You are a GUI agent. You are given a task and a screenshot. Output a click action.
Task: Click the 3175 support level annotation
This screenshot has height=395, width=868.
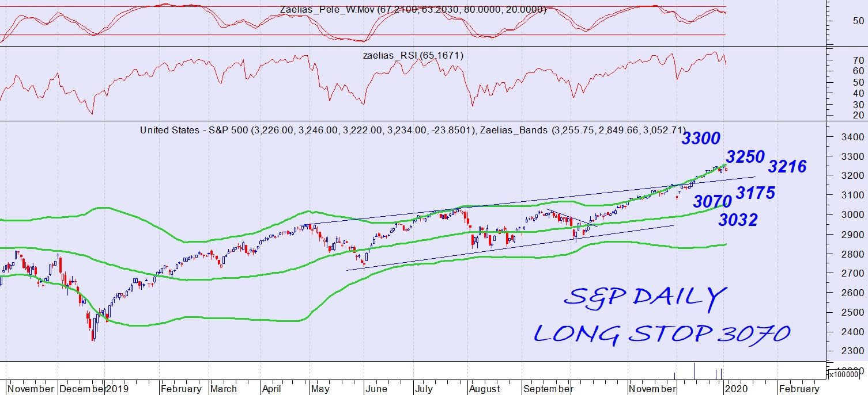(755, 193)
